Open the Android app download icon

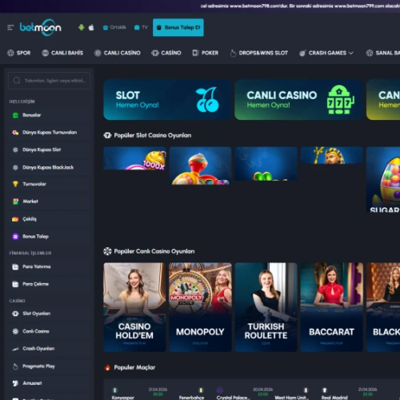(x=82, y=27)
